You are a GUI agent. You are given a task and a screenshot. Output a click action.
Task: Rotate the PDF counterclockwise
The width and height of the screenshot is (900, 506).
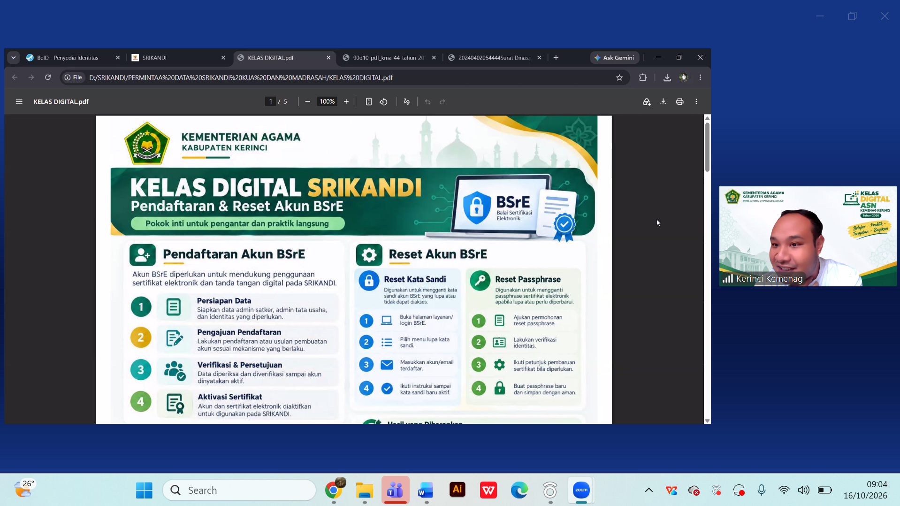pyautogui.click(x=384, y=101)
